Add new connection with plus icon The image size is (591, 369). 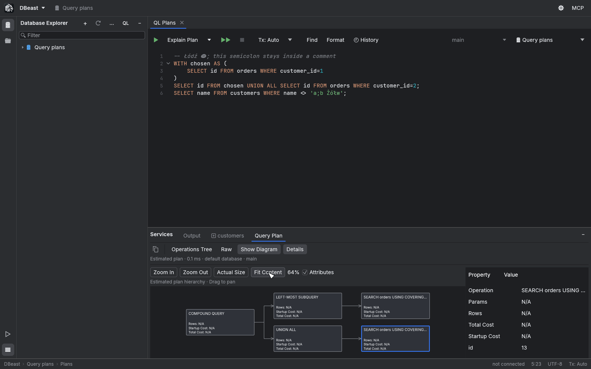[x=85, y=24]
